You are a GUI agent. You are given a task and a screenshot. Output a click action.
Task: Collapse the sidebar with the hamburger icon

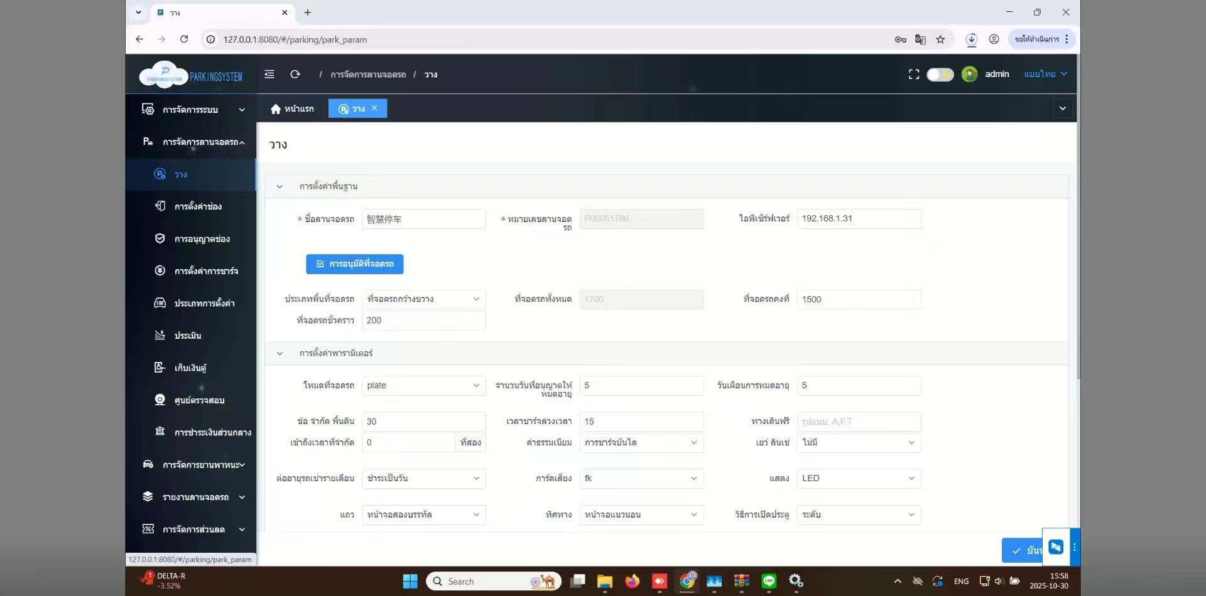point(269,74)
